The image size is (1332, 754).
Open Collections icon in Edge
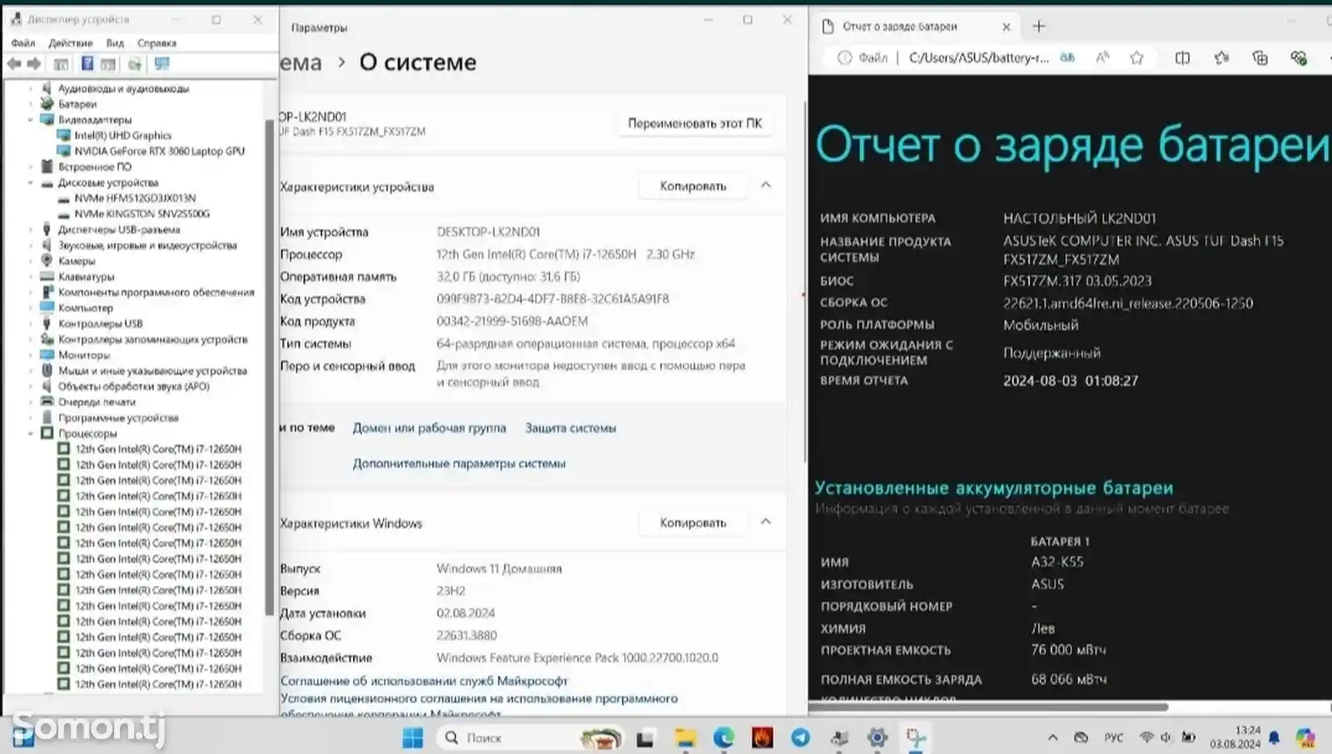[1260, 57]
